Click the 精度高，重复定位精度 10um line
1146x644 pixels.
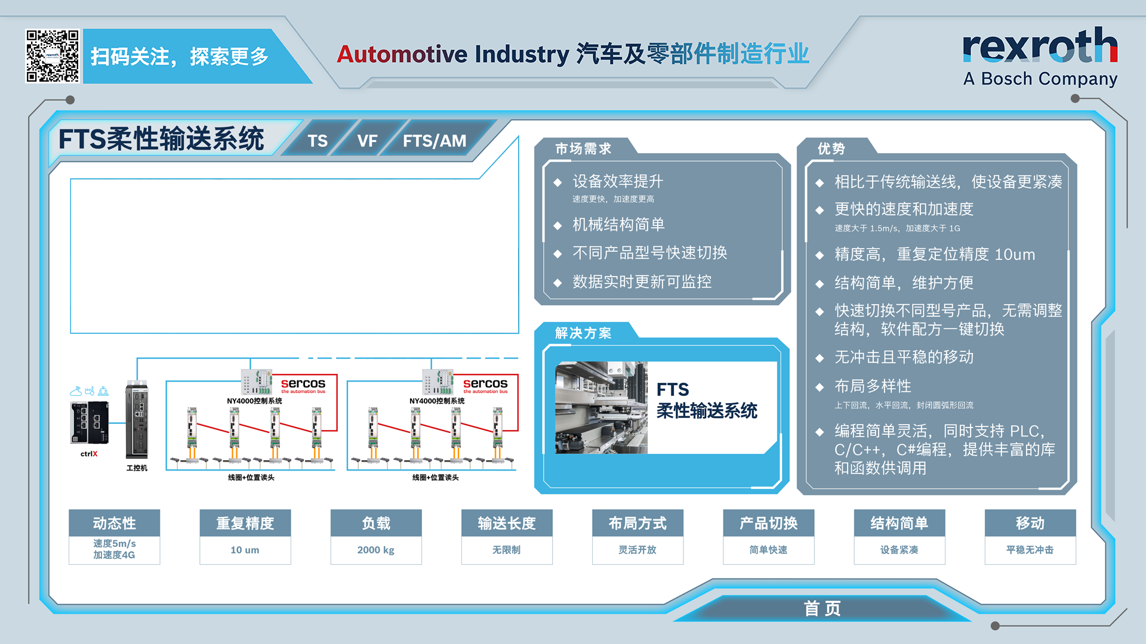coord(935,254)
